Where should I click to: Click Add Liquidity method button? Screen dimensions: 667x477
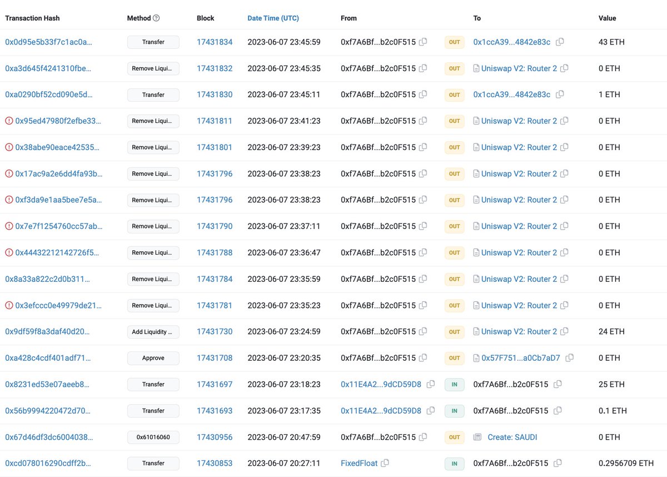point(153,332)
